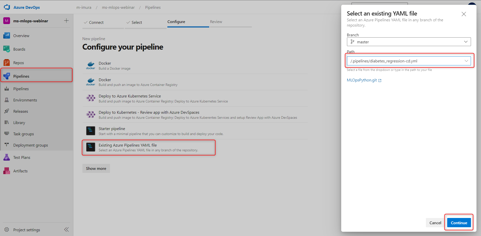Click the Azure DevOps logo icon

click(x=7, y=7)
